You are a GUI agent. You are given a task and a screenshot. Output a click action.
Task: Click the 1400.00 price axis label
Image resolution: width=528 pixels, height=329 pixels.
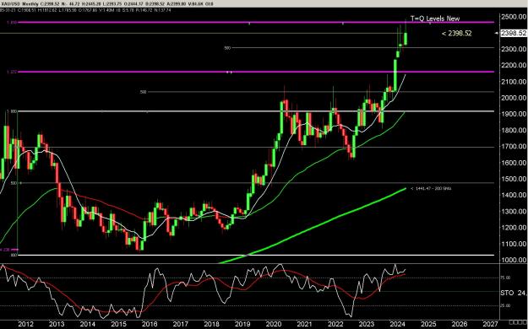tap(514, 195)
